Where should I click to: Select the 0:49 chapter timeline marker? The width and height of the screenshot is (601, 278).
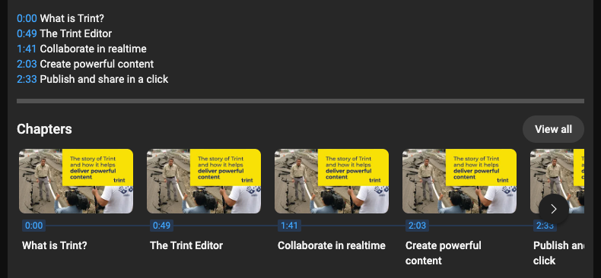point(161,226)
